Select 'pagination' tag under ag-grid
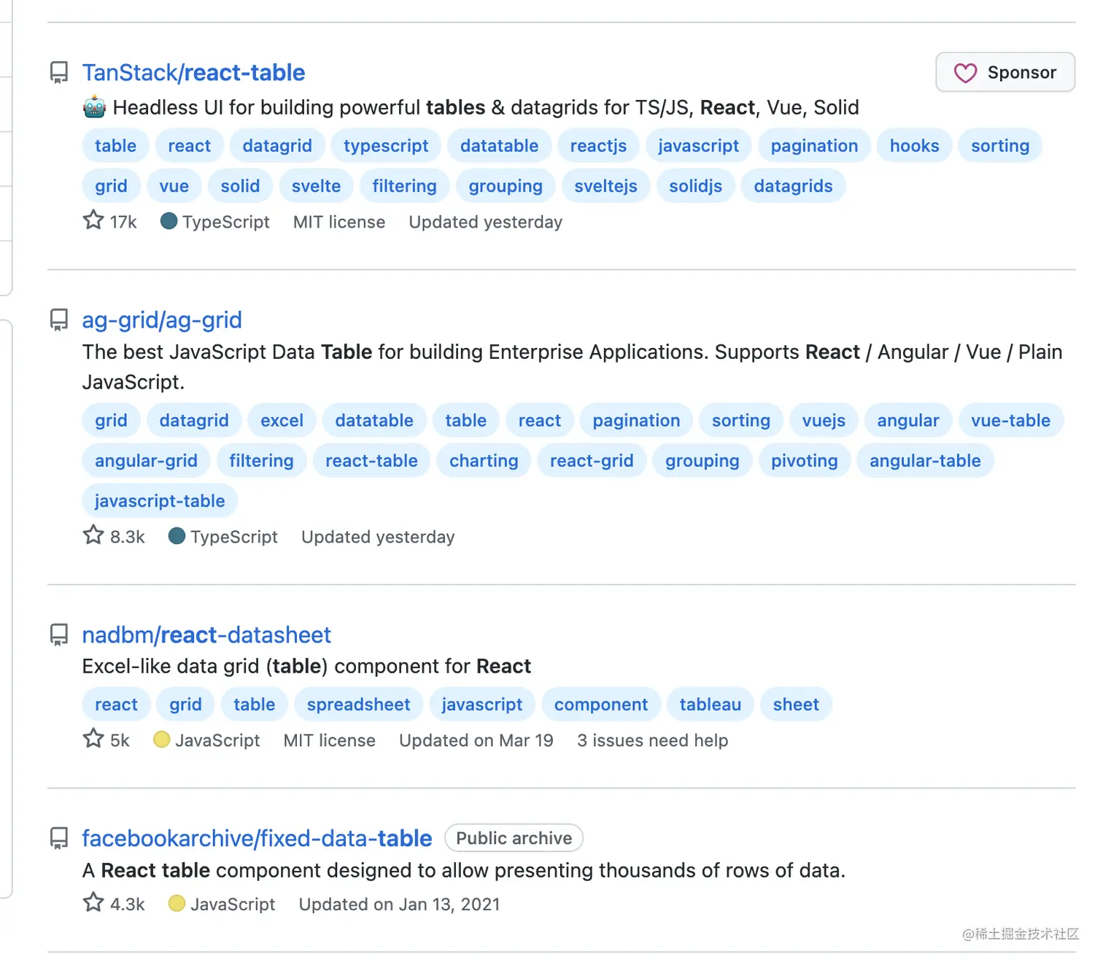 pyautogui.click(x=636, y=420)
